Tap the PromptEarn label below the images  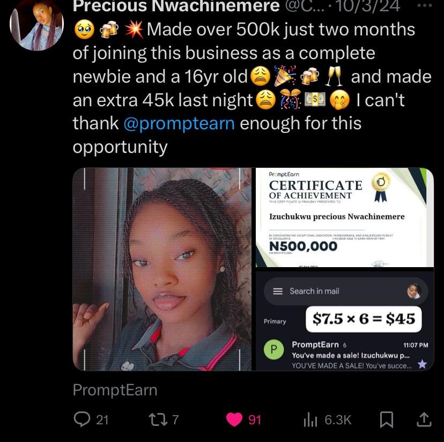[x=115, y=390]
